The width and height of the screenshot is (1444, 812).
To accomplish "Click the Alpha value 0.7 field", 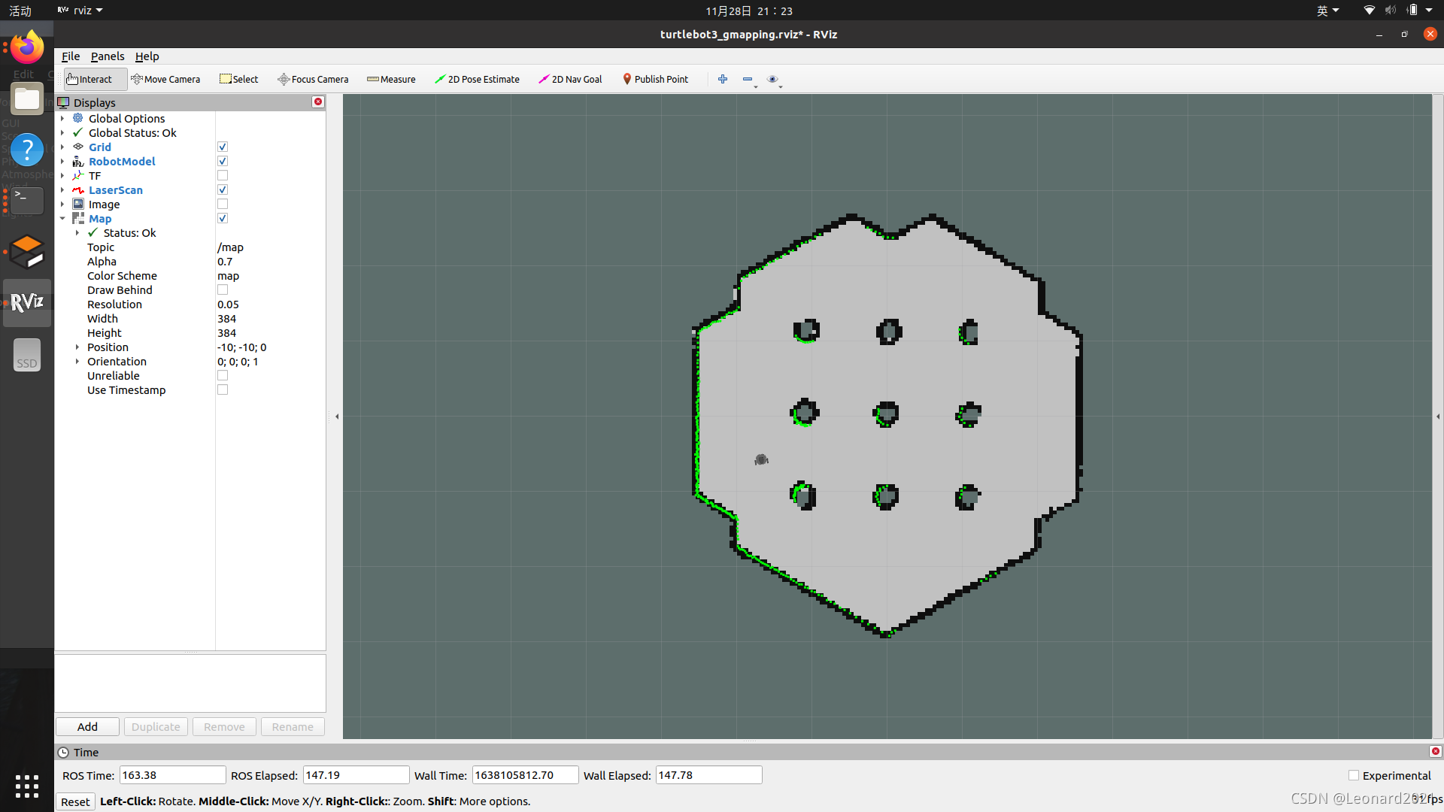I will point(269,262).
